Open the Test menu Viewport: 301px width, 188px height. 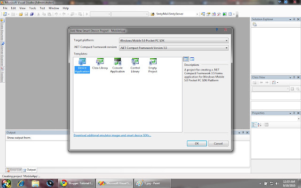click(42, 8)
